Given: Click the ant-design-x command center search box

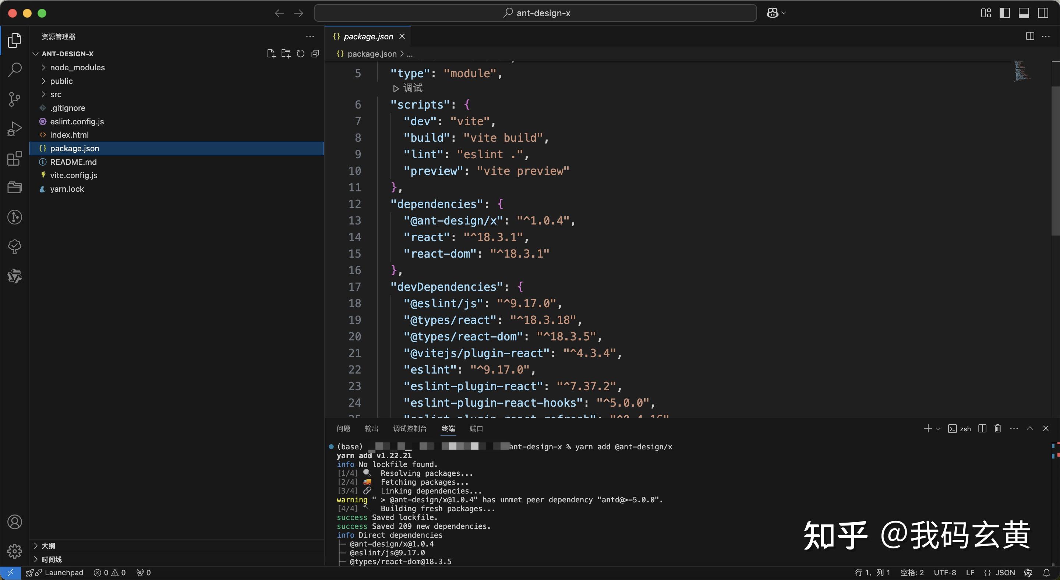Looking at the screenshot, I should pos(535,13).
